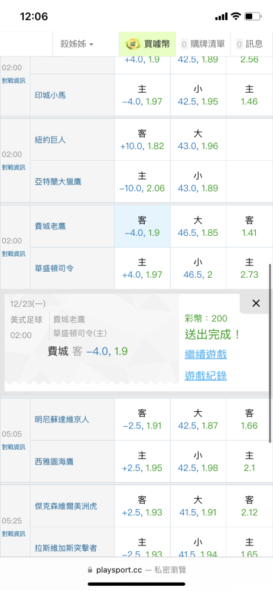The image size is (273, 591).
Task: Select 傑克森維爾美洲虎 客 +2.5, 1.93 spread
Action: [x=142, y=506]
